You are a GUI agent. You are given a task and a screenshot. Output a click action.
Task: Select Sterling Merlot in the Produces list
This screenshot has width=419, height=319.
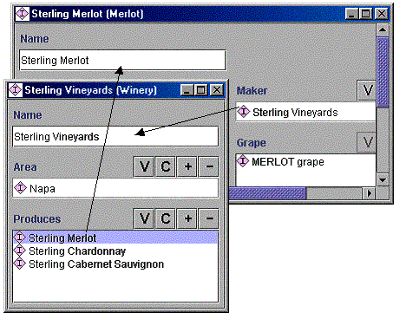pos(115,238)
